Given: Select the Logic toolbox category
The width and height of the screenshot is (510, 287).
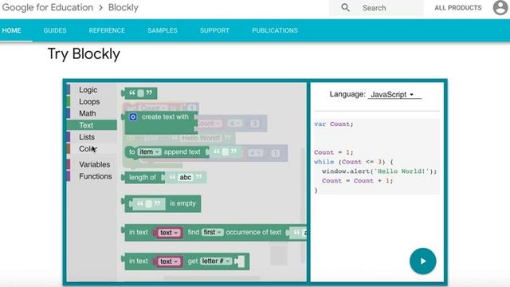Looking at the screenshot, I should pyautogui.click(x=92, y=90).
